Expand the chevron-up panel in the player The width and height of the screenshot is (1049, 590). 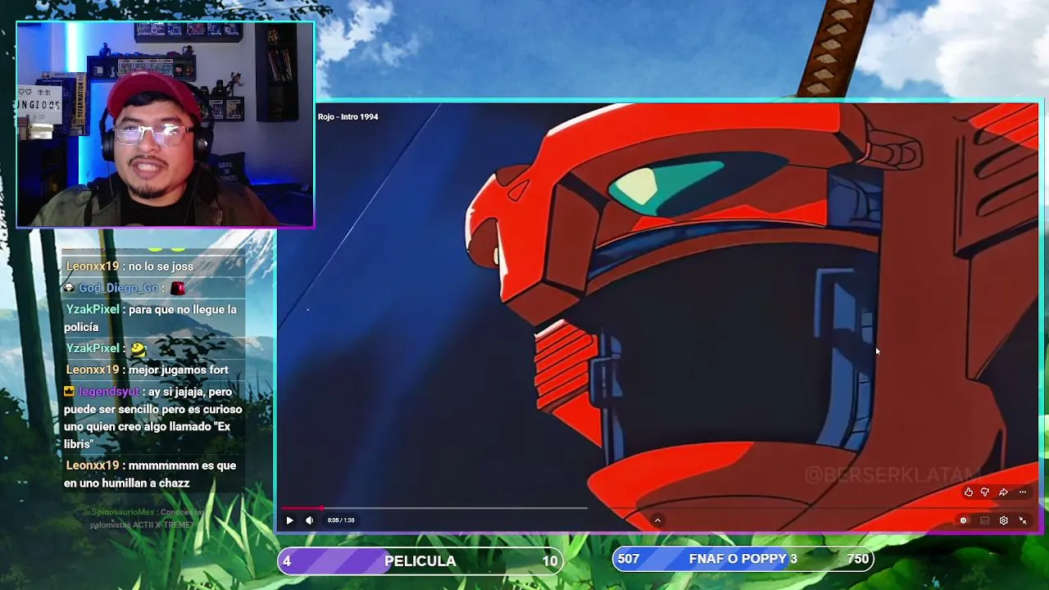(x=657, y=520)
